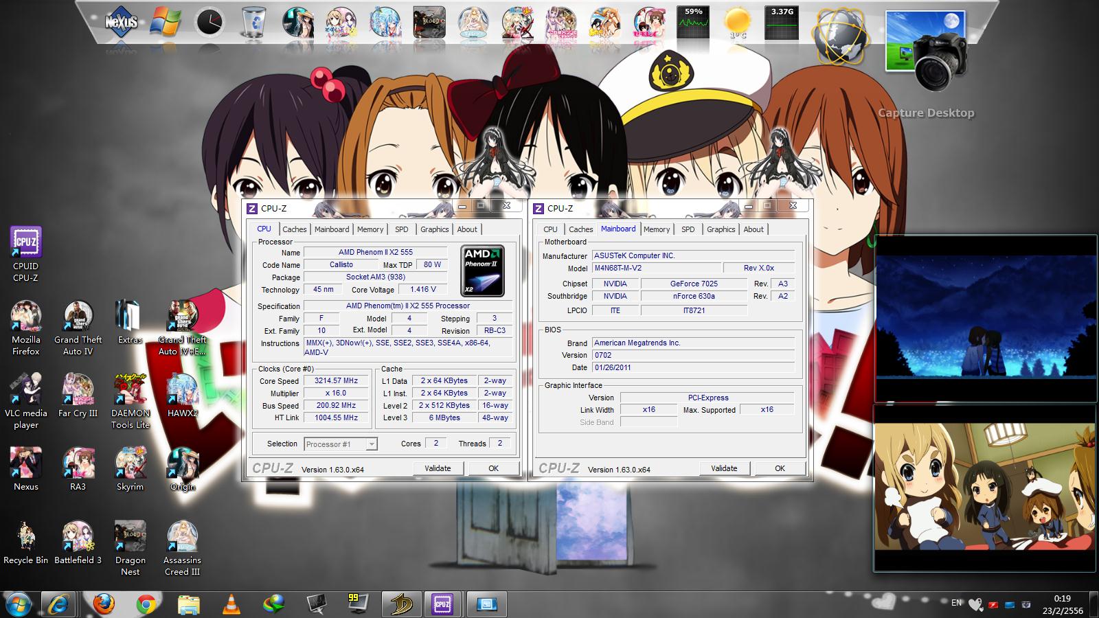Click the RAM meter showing 3.37G
The image size is (1099, 618).
(x=782, y=23)
